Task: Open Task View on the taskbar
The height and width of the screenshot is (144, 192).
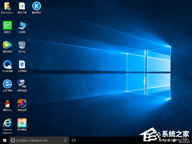Action: (x=73, y=140)
